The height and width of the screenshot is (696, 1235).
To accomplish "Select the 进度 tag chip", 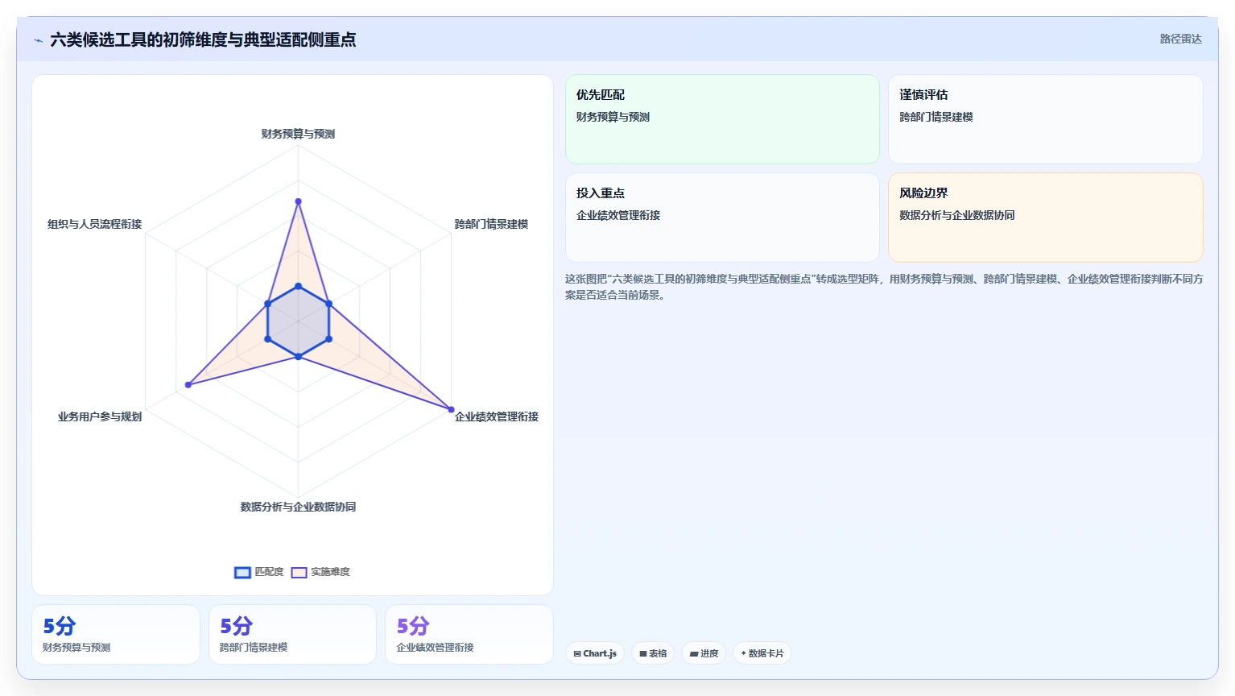I will 704,653.
